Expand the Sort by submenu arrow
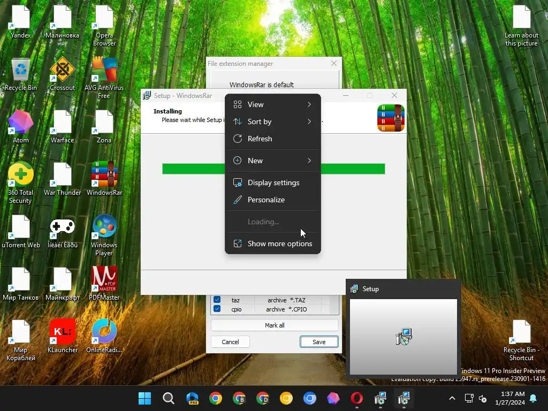The image size is (548, 411). pos(309,121)
